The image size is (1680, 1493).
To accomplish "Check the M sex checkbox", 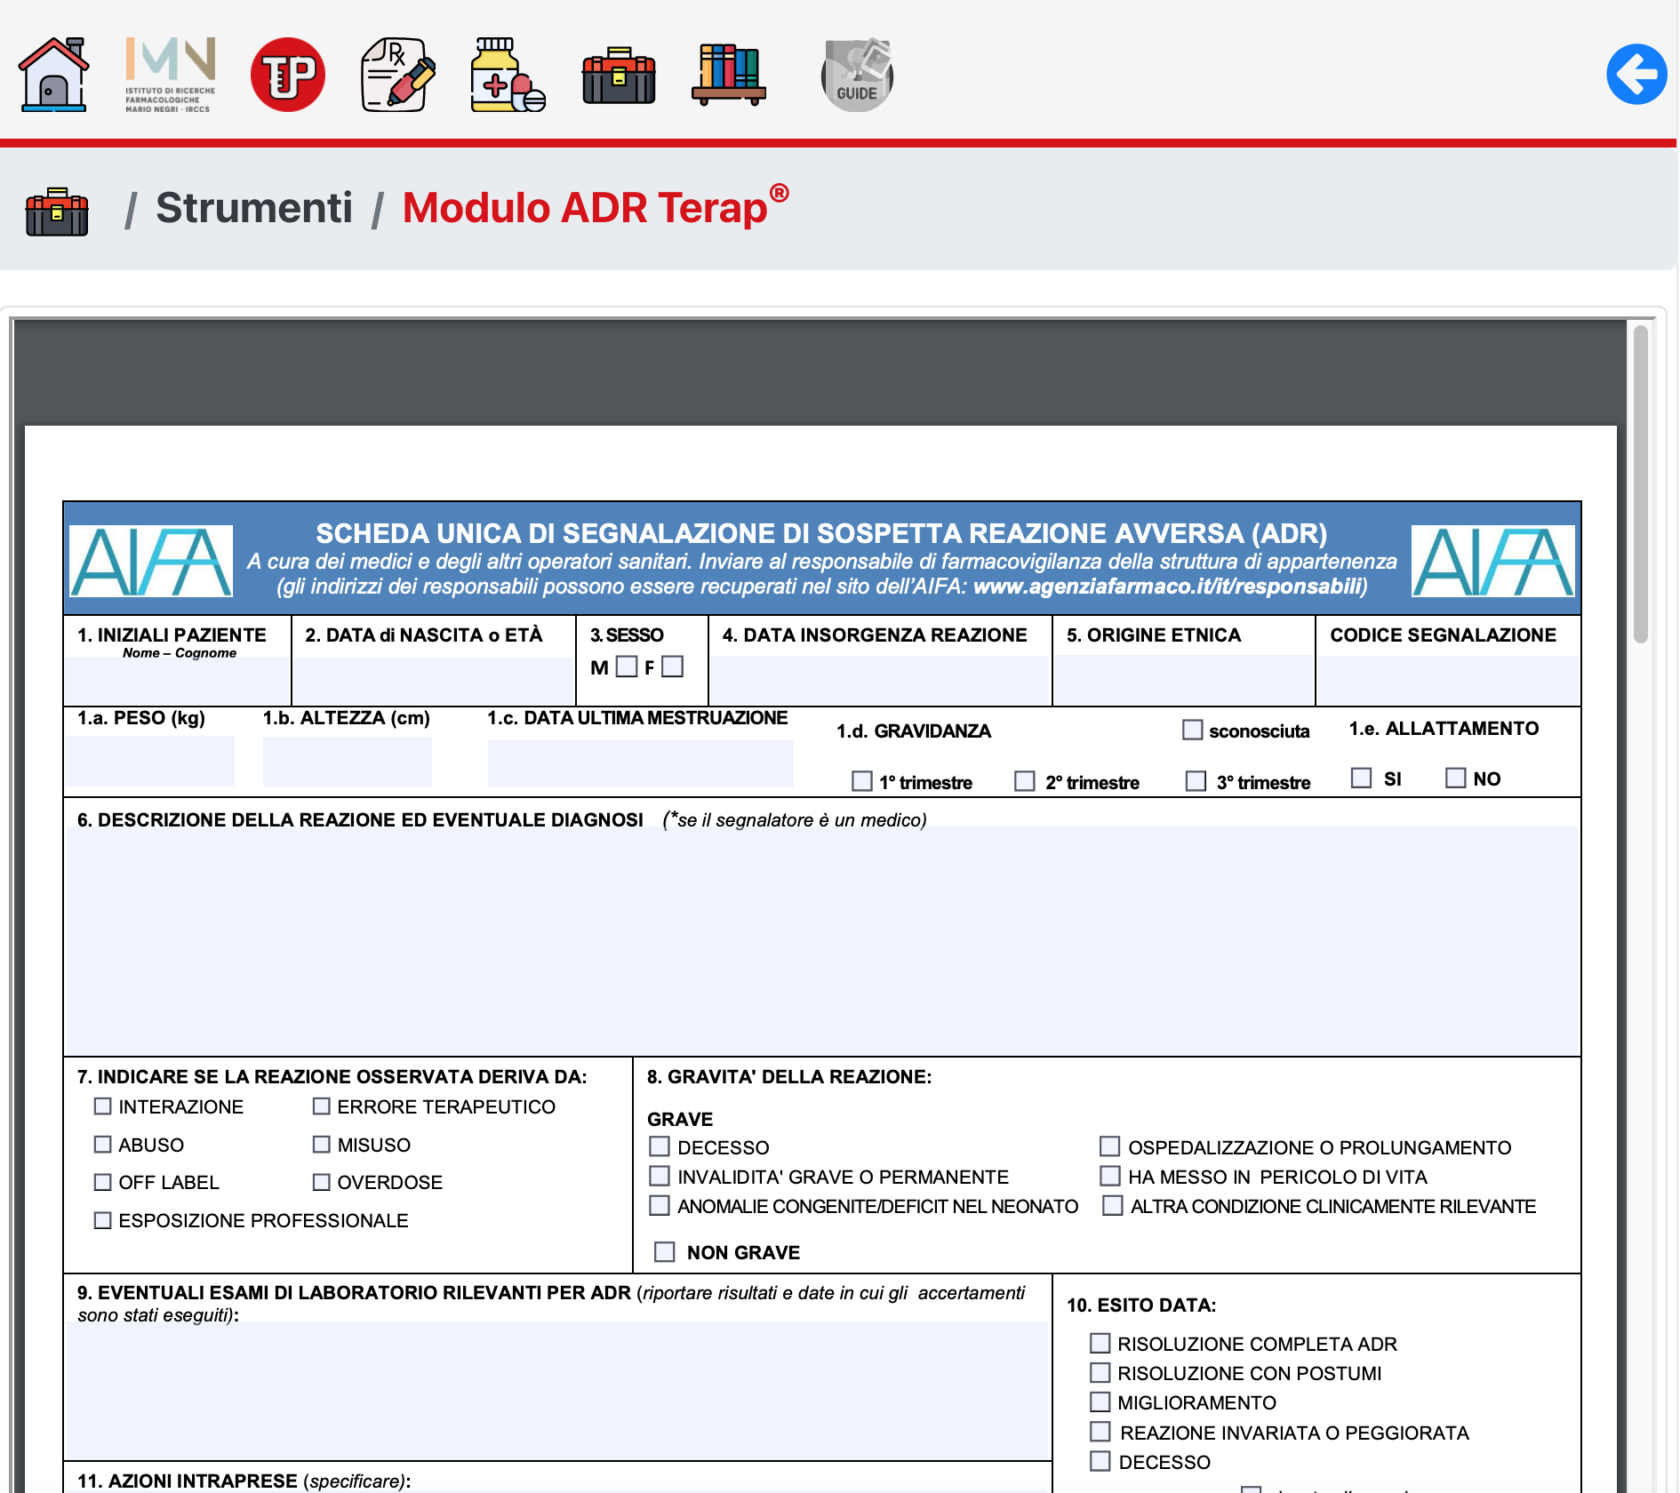I will point(627,667).
